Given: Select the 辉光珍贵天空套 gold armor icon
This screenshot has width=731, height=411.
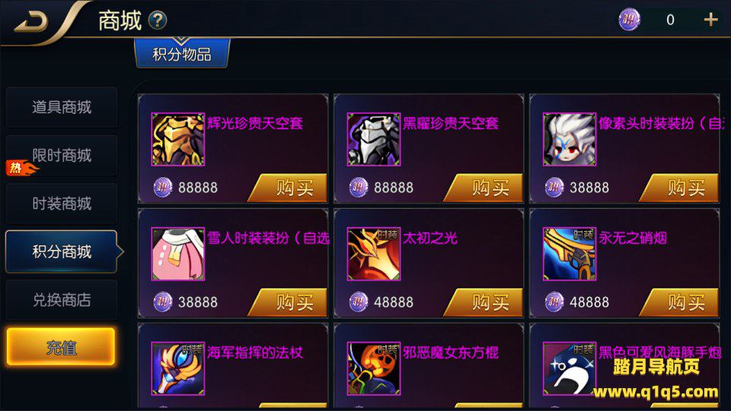Looking at the screenshot, I should 178,139.
